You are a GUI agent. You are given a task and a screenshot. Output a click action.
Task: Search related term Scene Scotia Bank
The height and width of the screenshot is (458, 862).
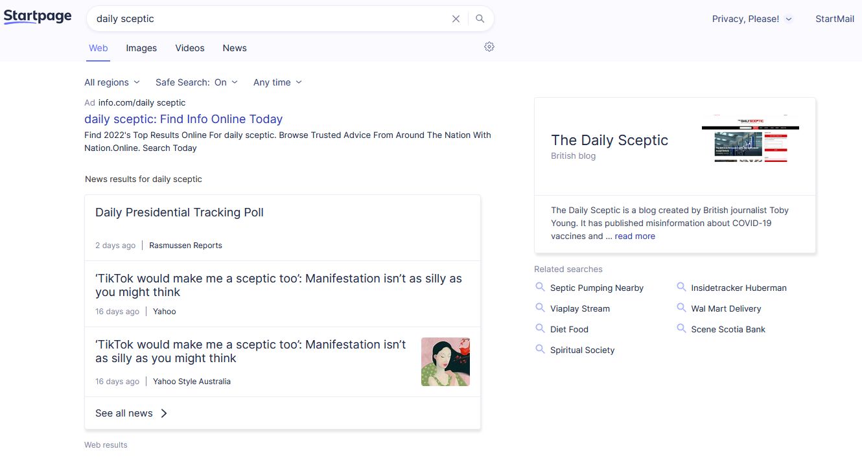(728, 329)
